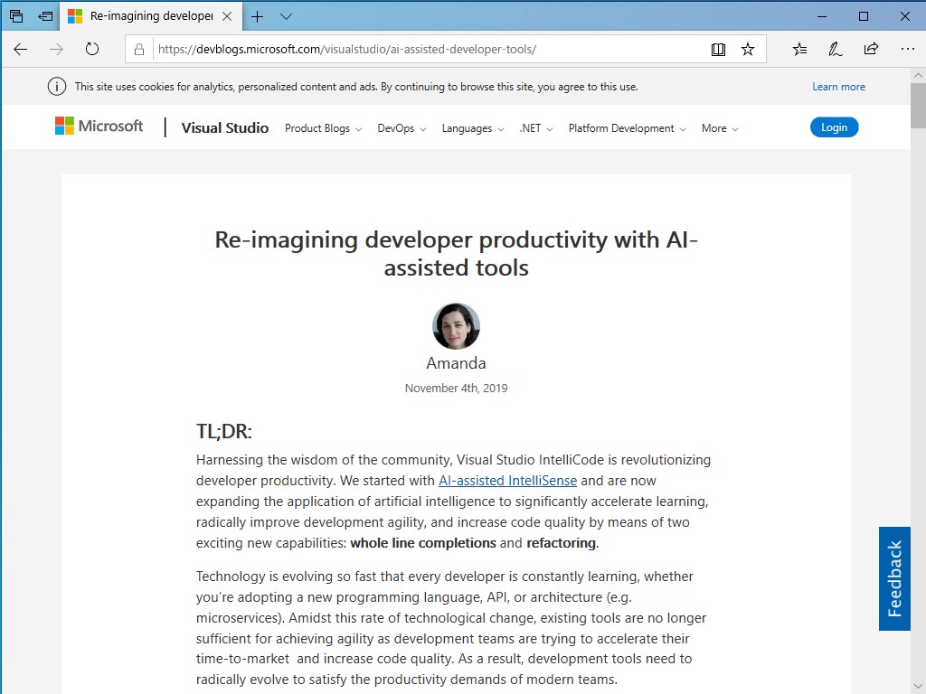The width and height of the screenshot is (926, 694).
Task: Open the Hub favorites list icon
Action: point(798,49)
